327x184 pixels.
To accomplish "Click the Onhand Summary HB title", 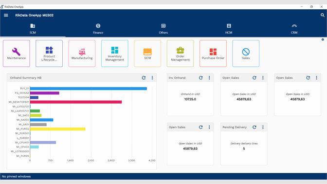I will [x=26, y=78].
